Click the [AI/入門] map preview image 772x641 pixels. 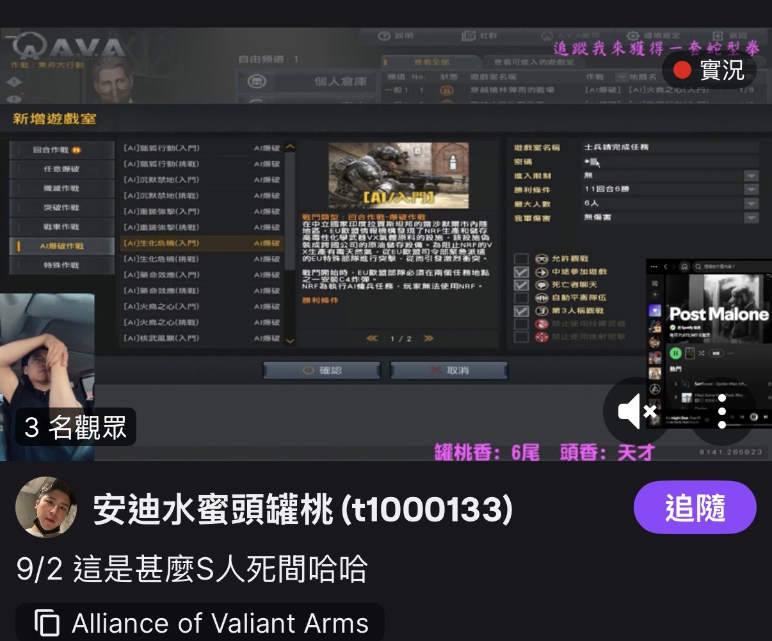pos(398,174)
